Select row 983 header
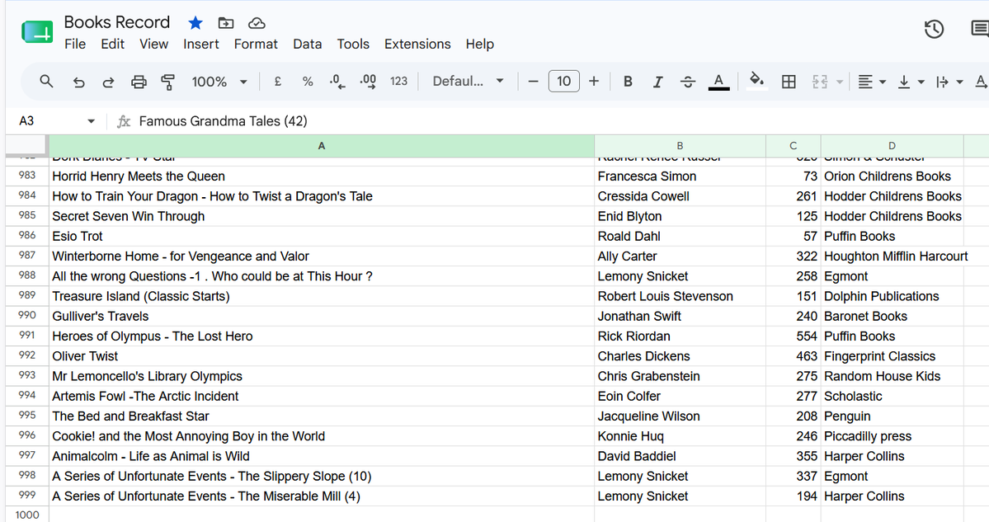 point(27,176)
